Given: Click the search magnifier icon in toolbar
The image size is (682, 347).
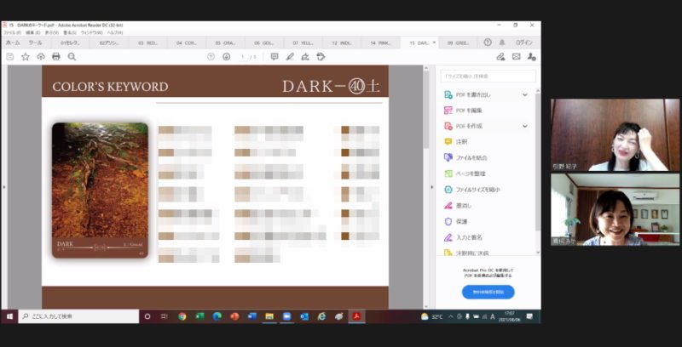Looking at the screenshot, I should coord(72,57).
